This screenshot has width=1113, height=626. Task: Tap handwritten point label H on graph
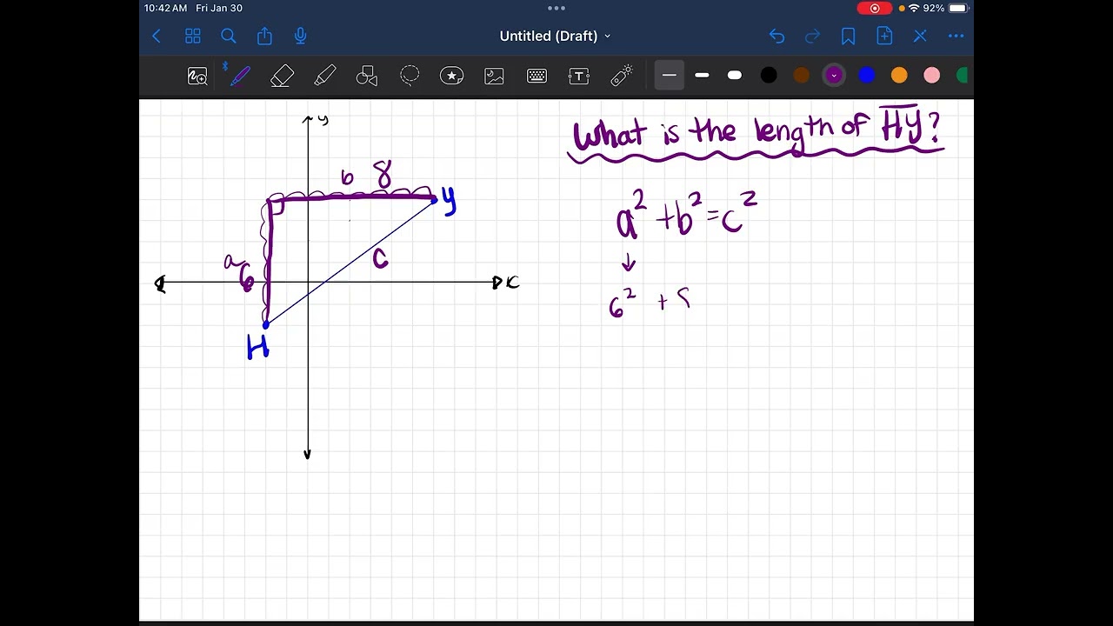point(258,349)
